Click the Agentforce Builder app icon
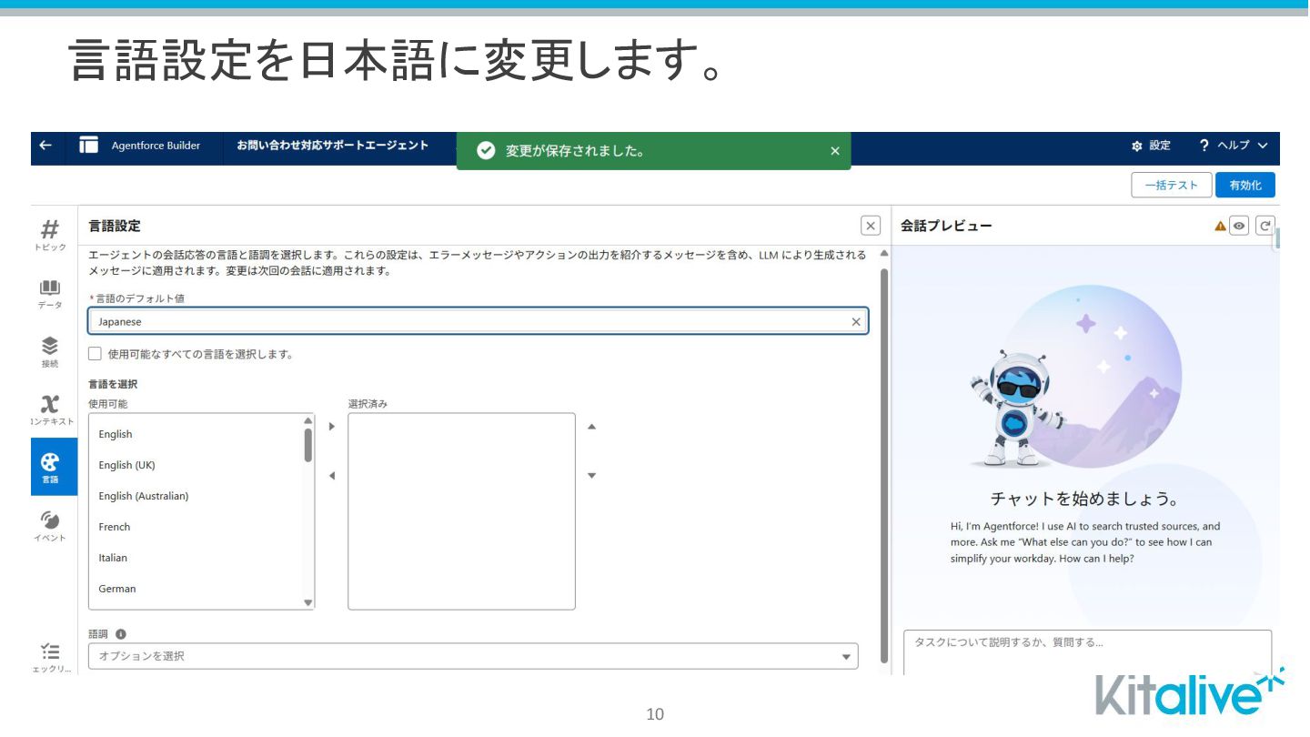 click(x=88, y=146)
